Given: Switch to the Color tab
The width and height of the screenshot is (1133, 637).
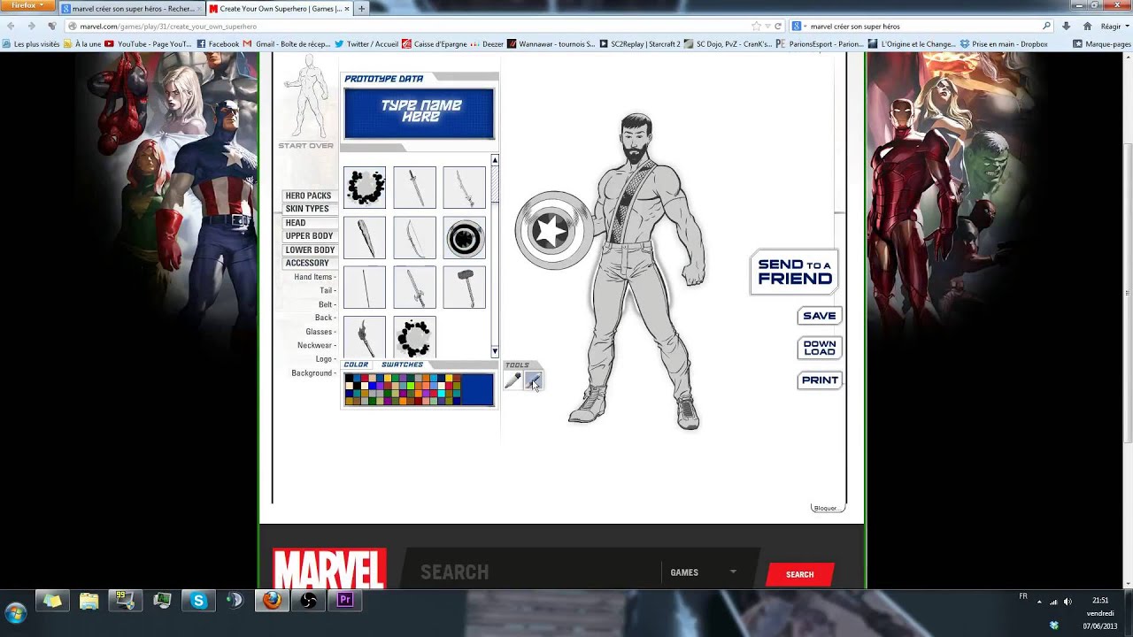Looking at the screenshot, I should (x=356, y=365).
